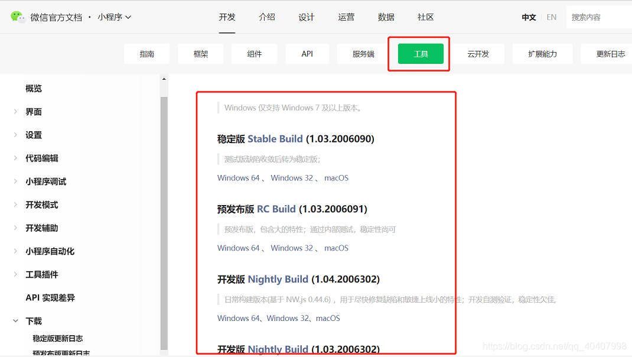Open 小程序自动化 sidebar entry
632x357 pixels.
50,251
